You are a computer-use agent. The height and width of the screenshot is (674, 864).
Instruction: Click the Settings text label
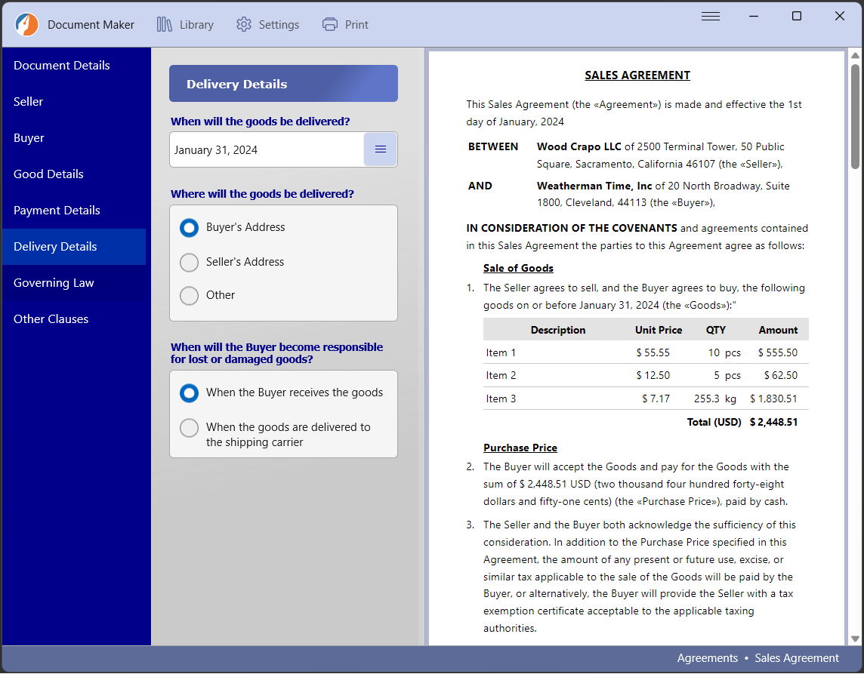pos(279,25)
